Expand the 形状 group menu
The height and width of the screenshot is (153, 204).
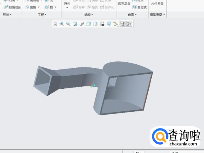pos(7,15)
